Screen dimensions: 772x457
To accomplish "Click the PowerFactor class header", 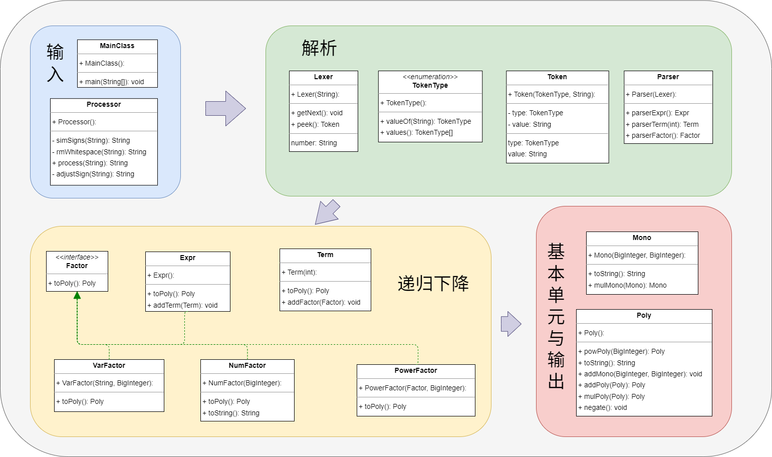I will [x=416, y=371].
